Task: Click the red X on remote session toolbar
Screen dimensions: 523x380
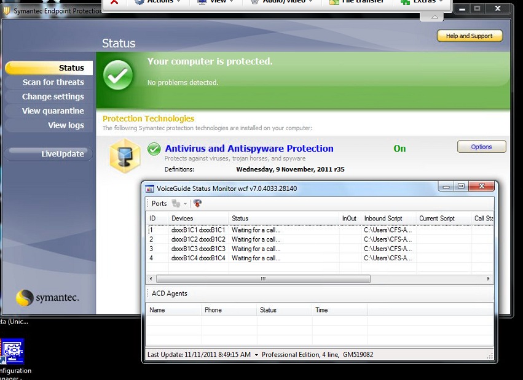Action: 114,2
